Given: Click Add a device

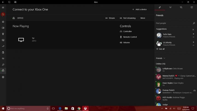Looking at the screenshot, I should (x=140, y=9).
